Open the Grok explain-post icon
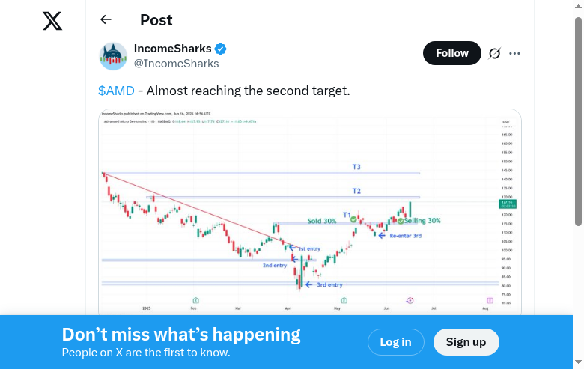The width and height of the screenshot is (584, 369). 494,53
